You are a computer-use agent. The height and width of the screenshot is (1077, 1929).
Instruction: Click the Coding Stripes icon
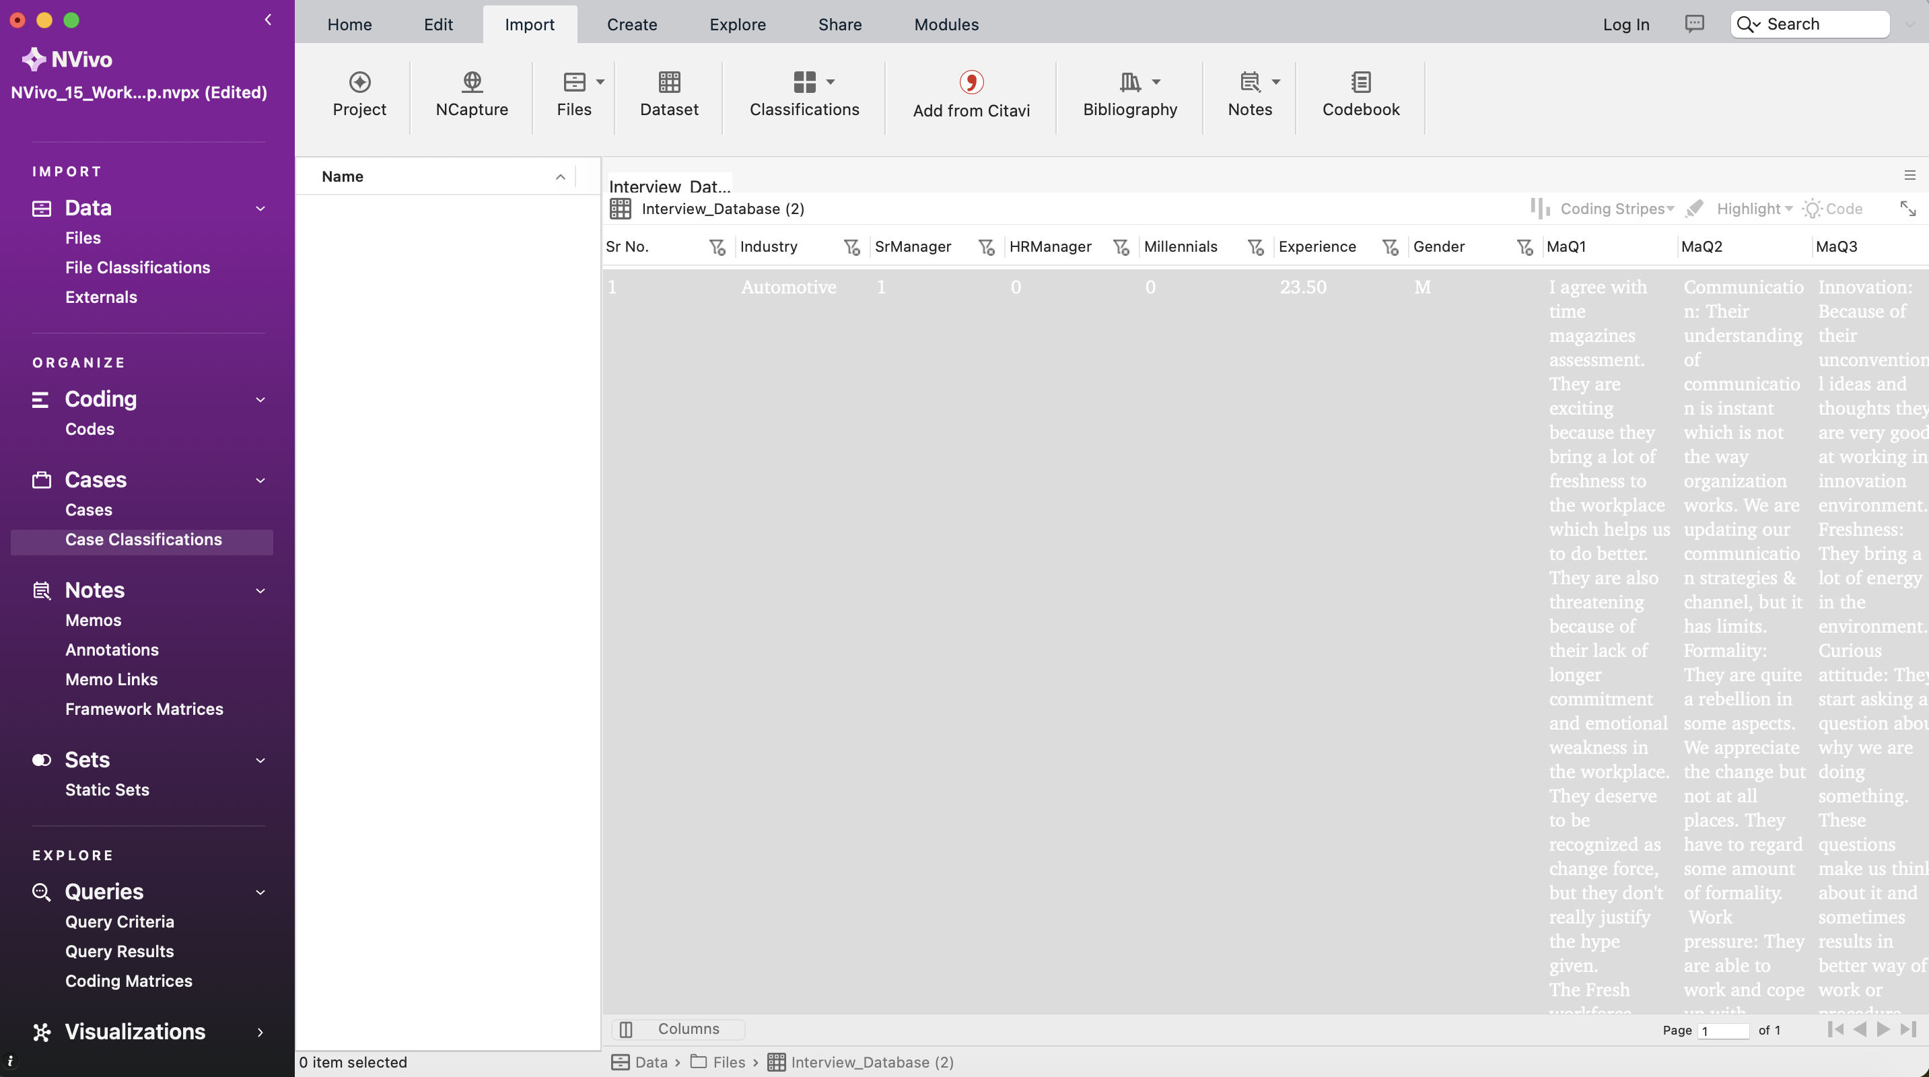pos(1541,208)
